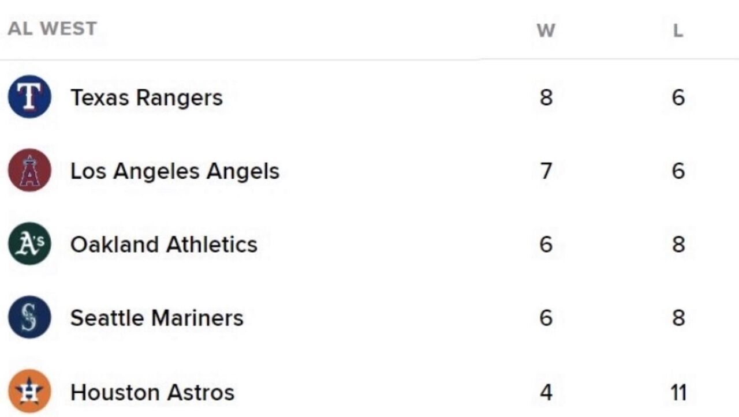Image resolution: width=739 pixels, height=417 pixels.
Task: Open the Houston Astros team link
Action: (x=152, y=392)
